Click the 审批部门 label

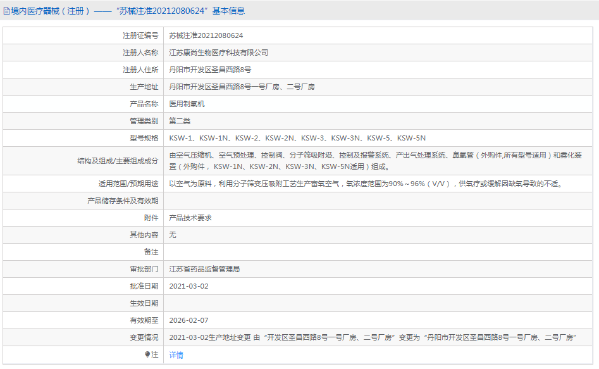point(144,269)
